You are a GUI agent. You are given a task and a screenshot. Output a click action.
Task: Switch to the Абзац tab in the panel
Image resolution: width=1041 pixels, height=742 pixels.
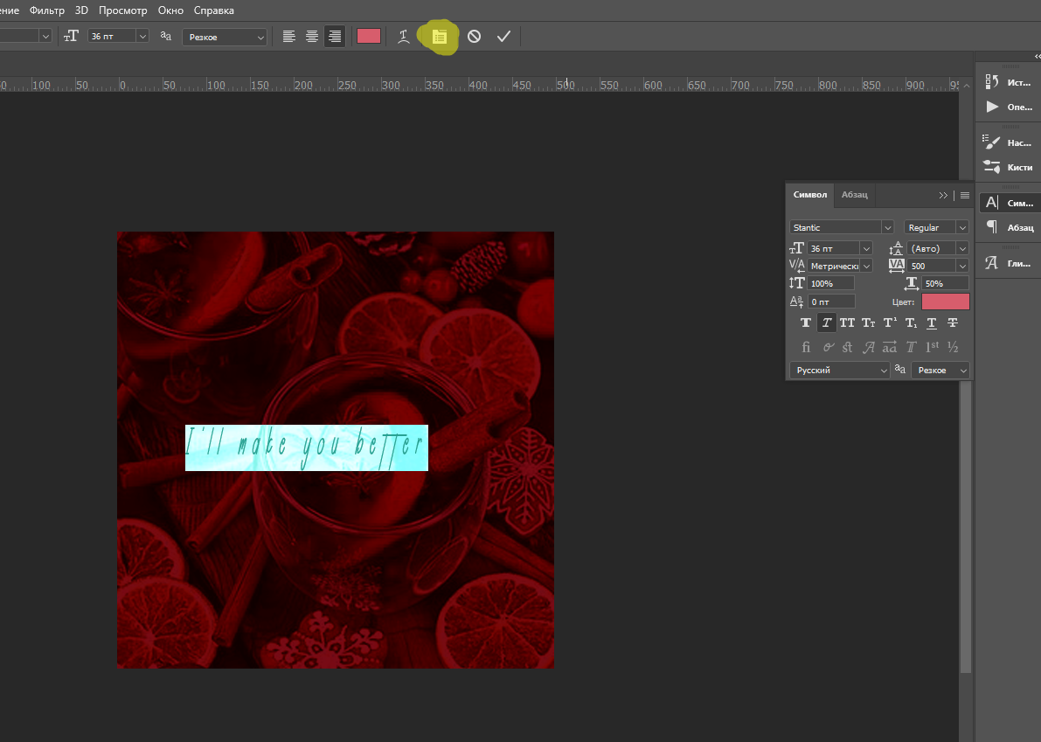point(854,195)
